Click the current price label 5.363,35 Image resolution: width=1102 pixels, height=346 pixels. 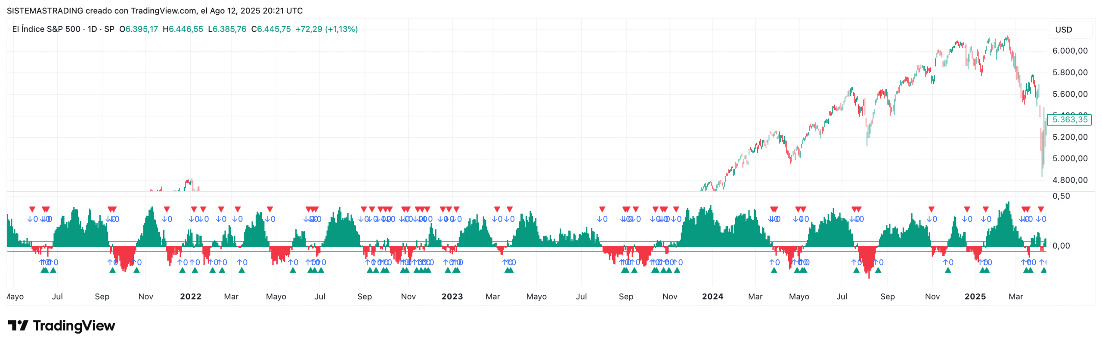1069,119
